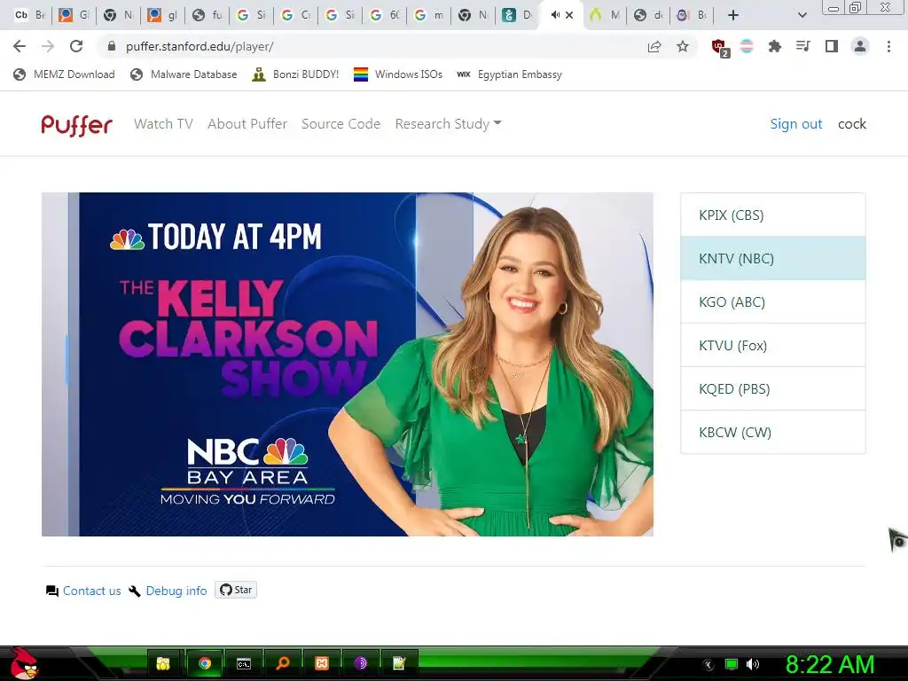Click the share page icon in address bar
Screen dimensions: 908x681
(654, 46)
